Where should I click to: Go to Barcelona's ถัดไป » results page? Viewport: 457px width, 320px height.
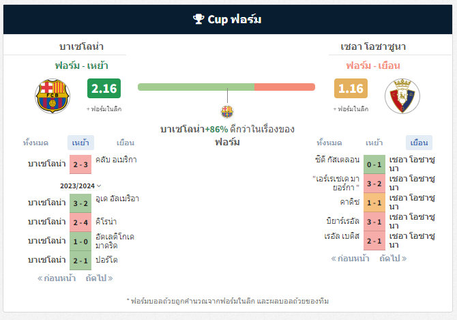[99, 278]
